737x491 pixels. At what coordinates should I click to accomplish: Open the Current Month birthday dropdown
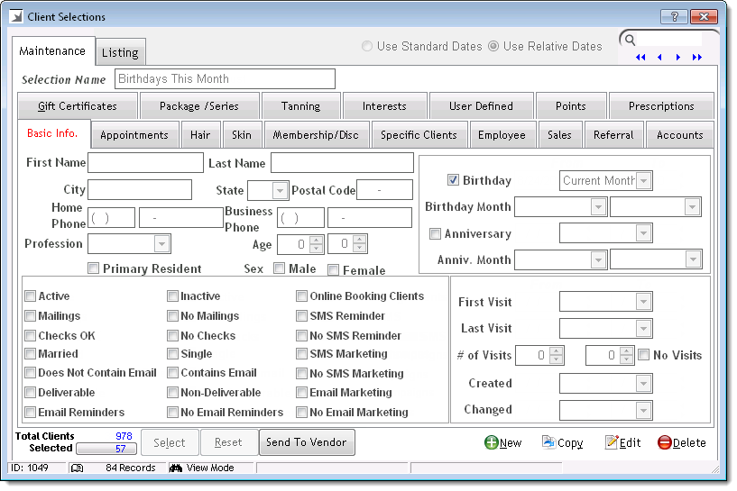click(643, 180)
